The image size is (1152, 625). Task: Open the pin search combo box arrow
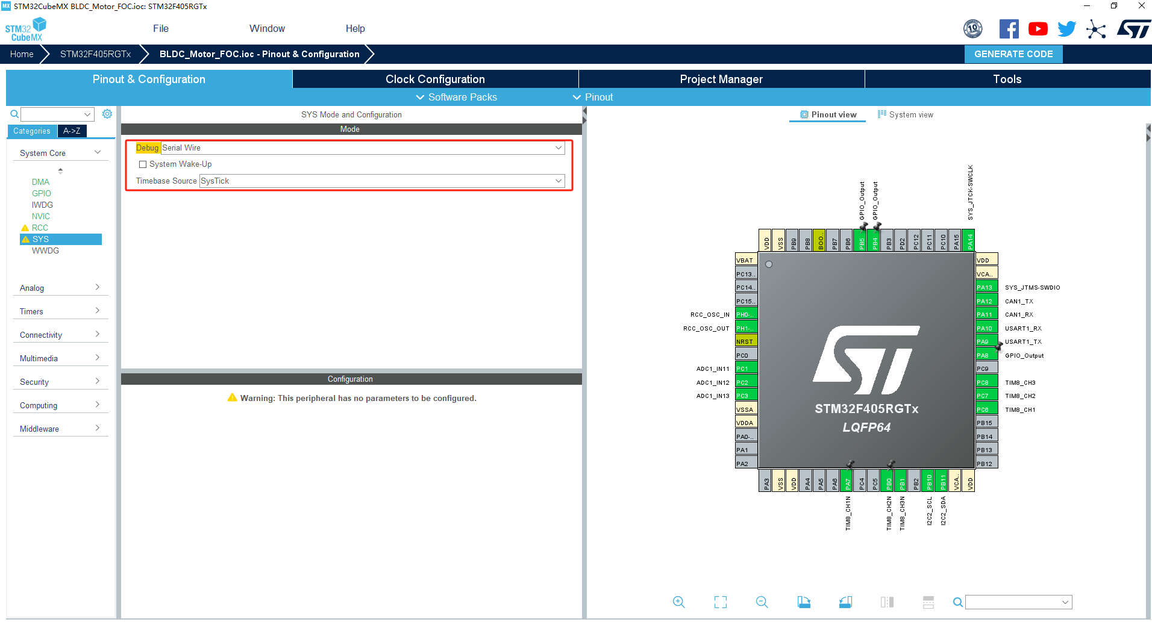click(1065, 602)
